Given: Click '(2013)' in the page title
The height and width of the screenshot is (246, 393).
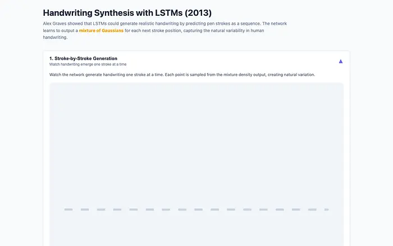Looking at the screenshot, I should pyautogui.click(x=198, y=12).
